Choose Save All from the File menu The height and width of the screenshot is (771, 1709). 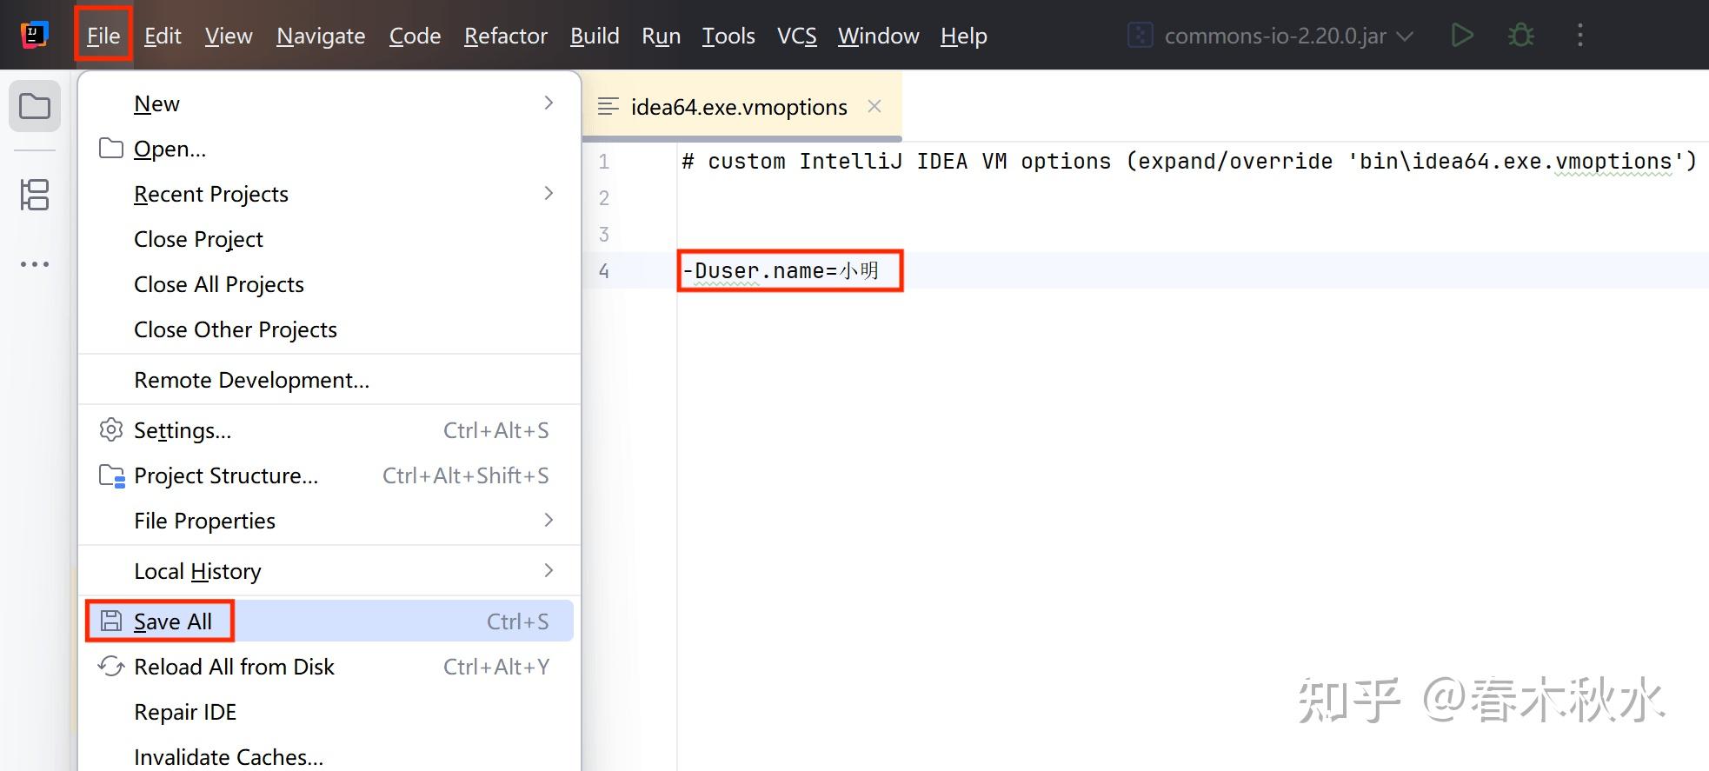coord(329,621)
